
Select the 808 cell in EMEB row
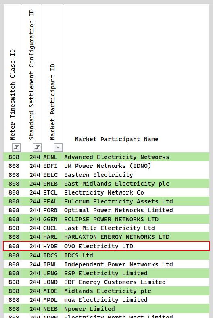coord(12,184)
